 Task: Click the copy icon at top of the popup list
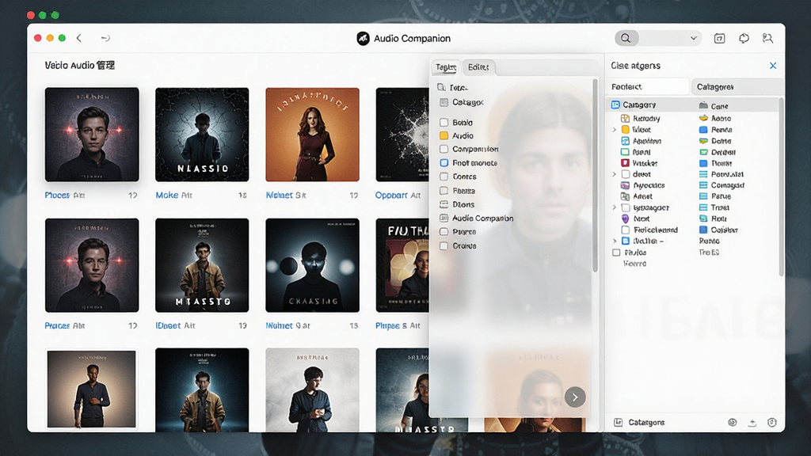pyautogui.click(x=441, y=87)
